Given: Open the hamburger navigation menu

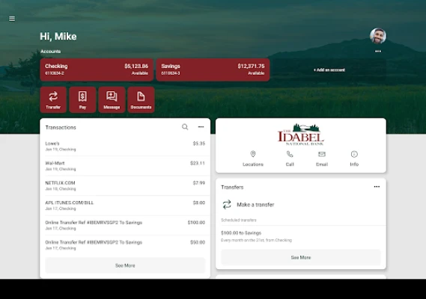Looking at the screenshot, I should coord(12,19).
